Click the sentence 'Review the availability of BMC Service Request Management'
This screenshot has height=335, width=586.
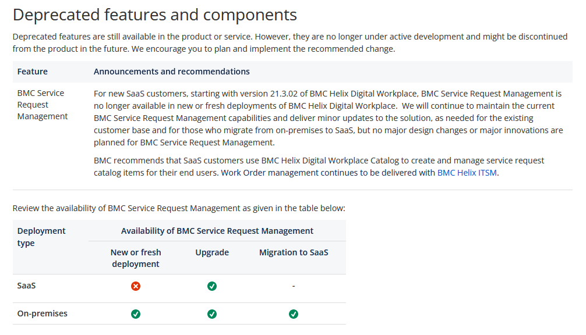point(179,208)
